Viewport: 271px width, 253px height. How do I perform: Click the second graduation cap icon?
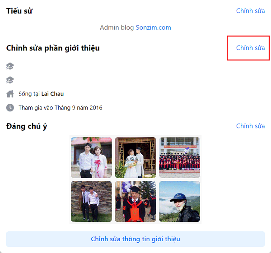click(10, 80)
